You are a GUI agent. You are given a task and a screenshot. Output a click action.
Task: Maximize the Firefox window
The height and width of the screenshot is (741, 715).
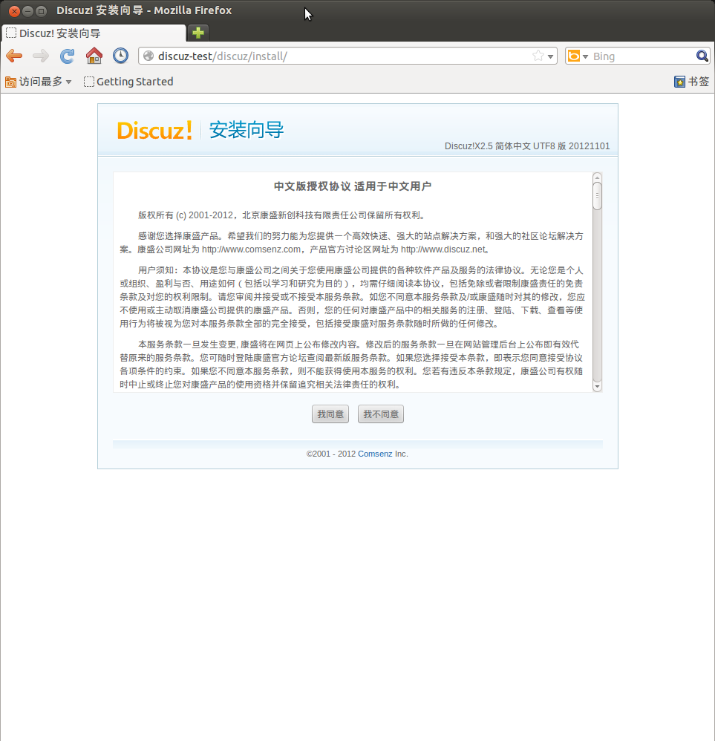tap(41, 11)
